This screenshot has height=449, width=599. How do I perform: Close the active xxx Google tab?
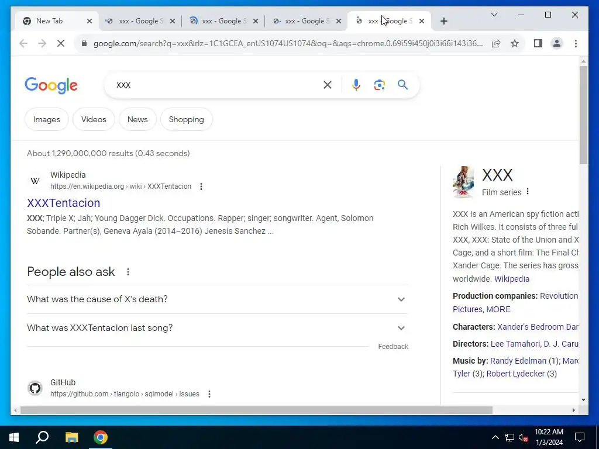pyautogui.click(x=421, y=21)
